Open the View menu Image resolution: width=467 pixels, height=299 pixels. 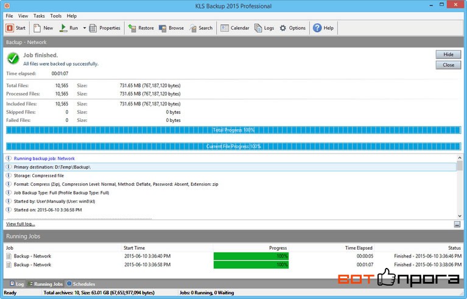coord(23,16)
